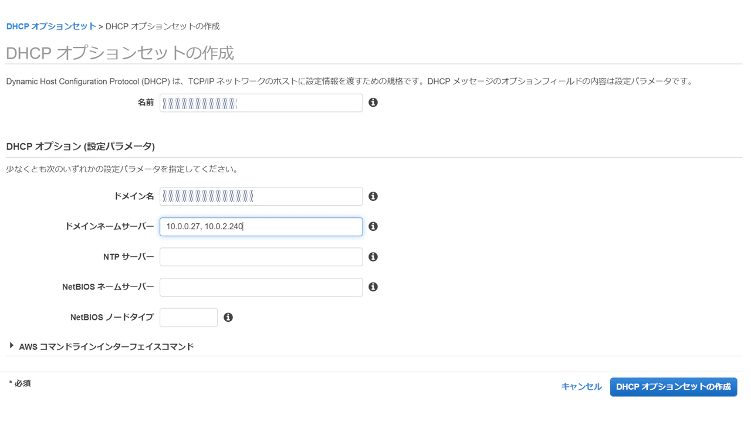Click the NetBIOS ネームサーバー text box
751x422 pixels.
coord(261,287)
